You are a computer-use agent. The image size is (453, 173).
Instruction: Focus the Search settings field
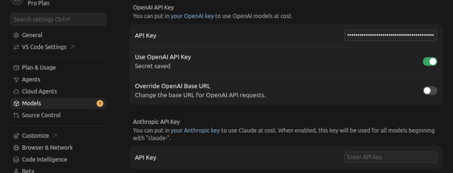(58, 19)
